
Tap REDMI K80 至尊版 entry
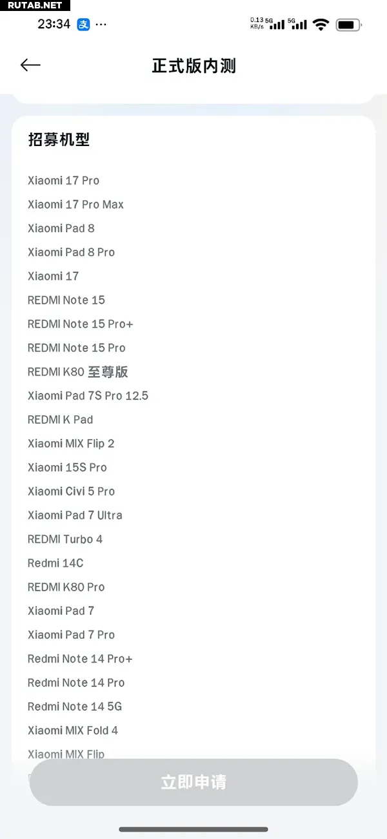click(77, 372)
